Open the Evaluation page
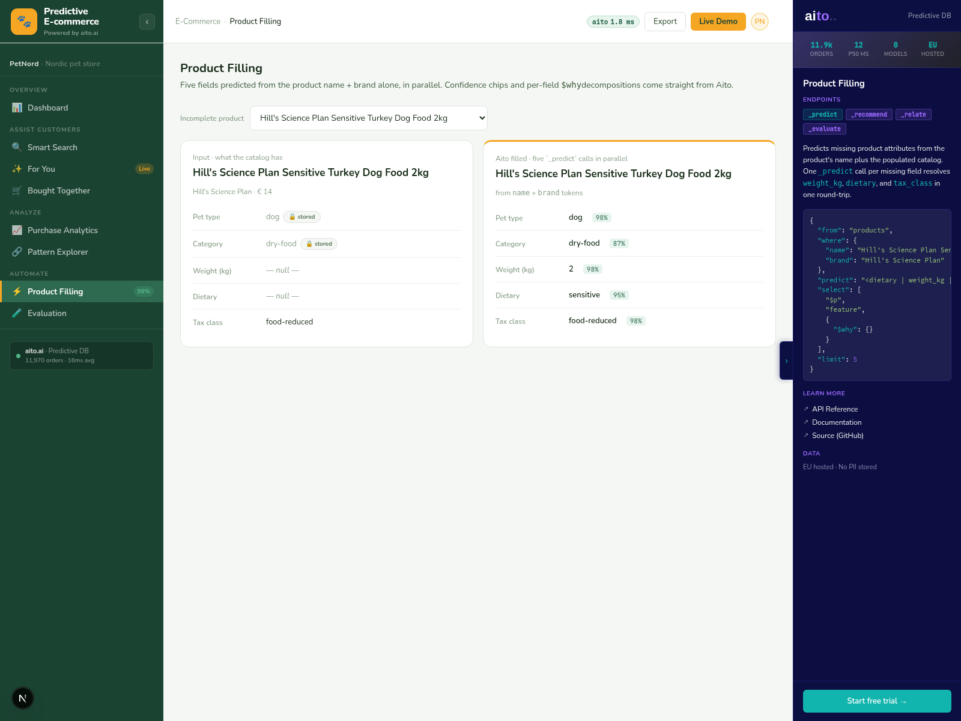This screenshot has height=721, width=961. (82, 313)
